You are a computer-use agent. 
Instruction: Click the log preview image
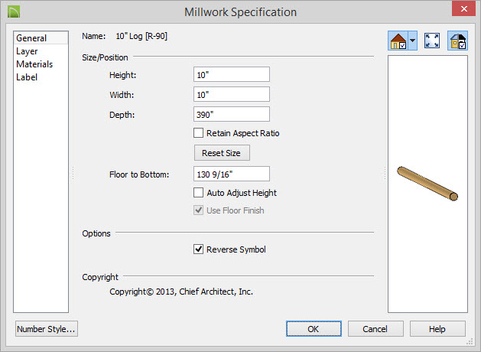427,184
